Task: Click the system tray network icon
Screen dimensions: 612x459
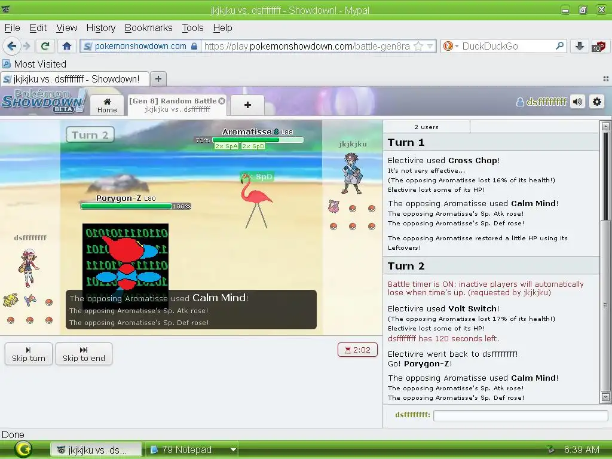Action: [x=550, y=450]
